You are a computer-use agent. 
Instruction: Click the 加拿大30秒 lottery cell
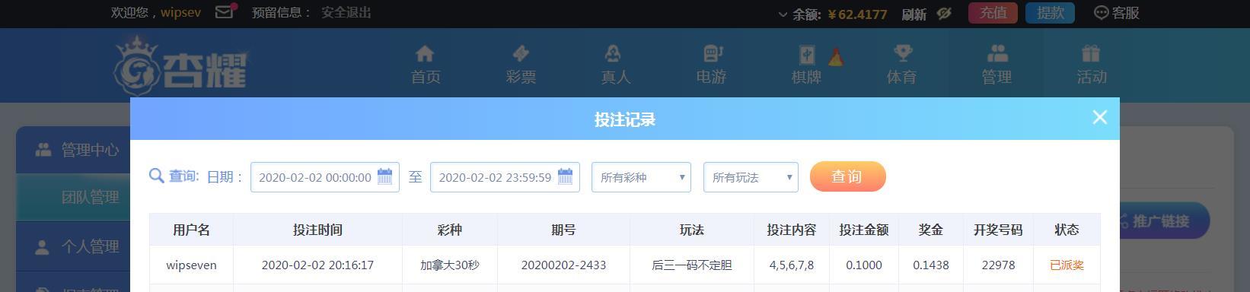[450, 265]
